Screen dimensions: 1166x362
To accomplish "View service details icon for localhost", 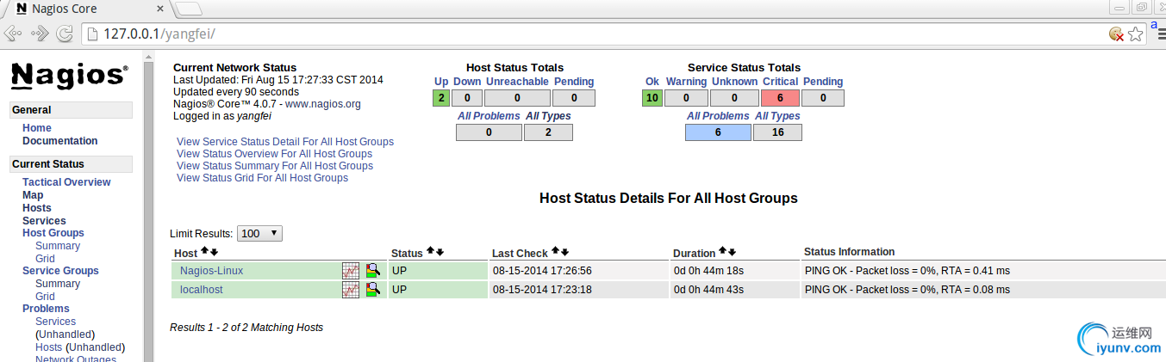I will coord(372,290).
